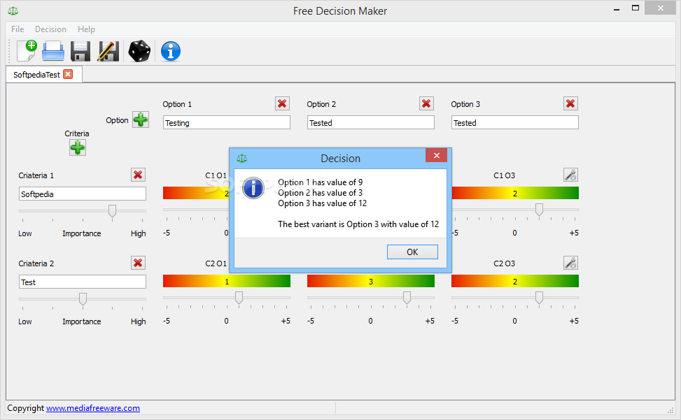This screenshot has width=681, height=420.
Task: Open the C2 O3 wrench settings icon
Action: (x=570, y=263)
